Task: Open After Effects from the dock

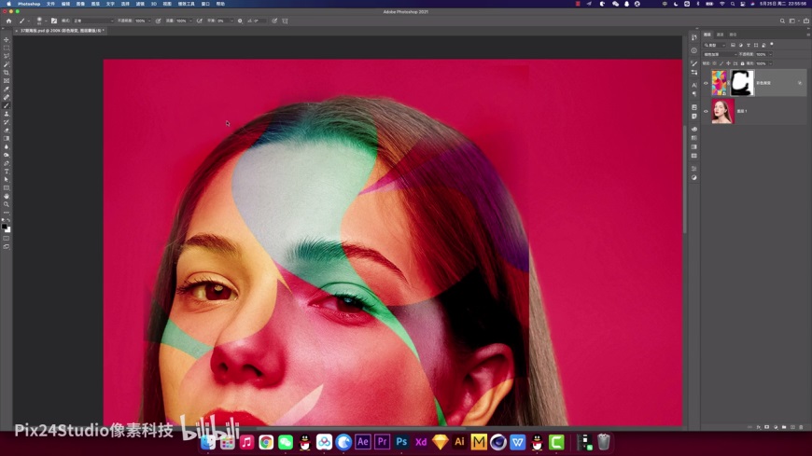Action: [363, 442]
